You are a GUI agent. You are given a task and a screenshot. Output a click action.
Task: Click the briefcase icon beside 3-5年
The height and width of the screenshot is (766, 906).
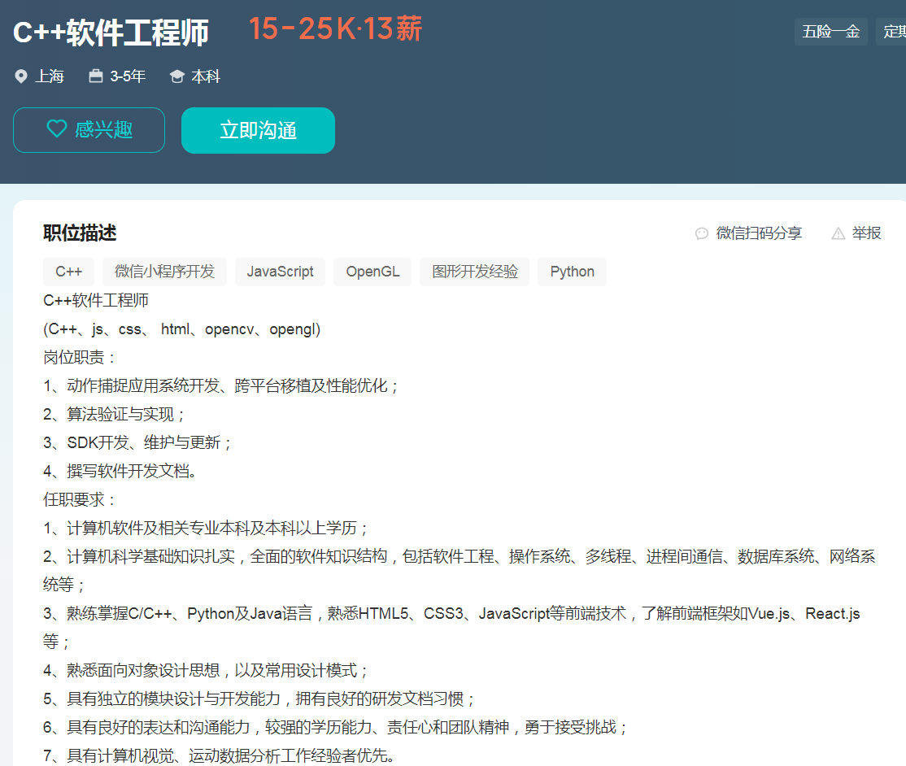[x=96, y=76]
